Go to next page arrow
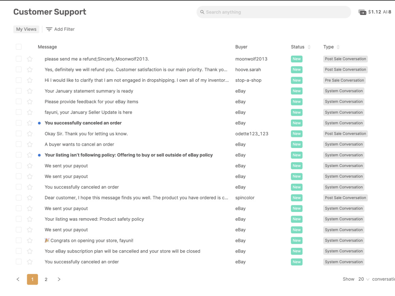395x296 pixels. click(x=59, y=279)
